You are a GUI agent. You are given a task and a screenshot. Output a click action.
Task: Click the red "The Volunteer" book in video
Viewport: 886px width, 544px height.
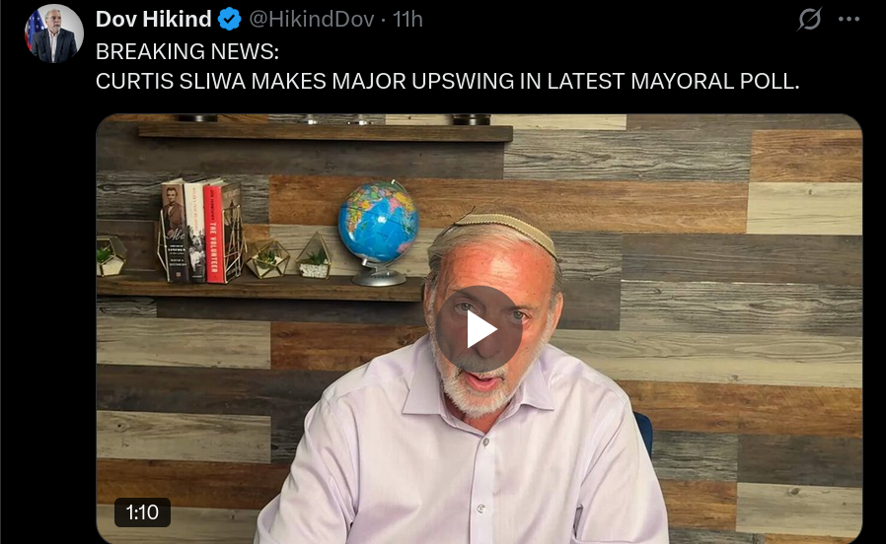214,233
